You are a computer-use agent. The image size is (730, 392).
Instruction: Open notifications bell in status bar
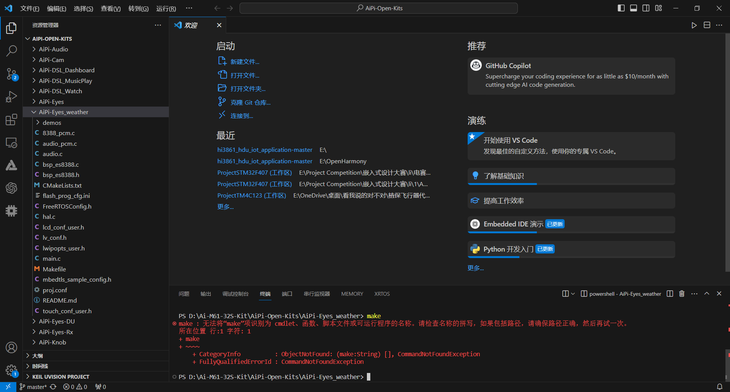coord(719,387)
